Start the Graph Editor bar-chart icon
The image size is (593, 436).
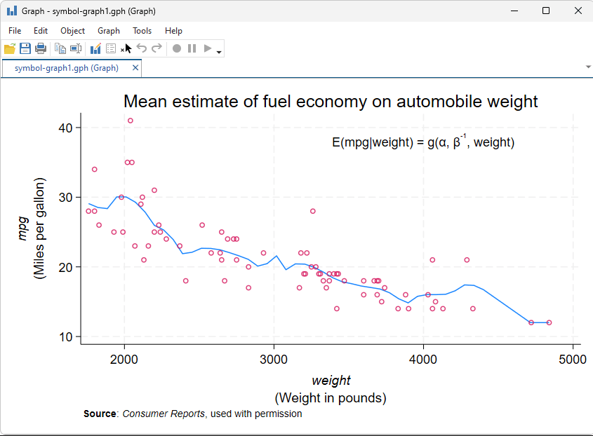pyautogui.click(x=95, y=48)
